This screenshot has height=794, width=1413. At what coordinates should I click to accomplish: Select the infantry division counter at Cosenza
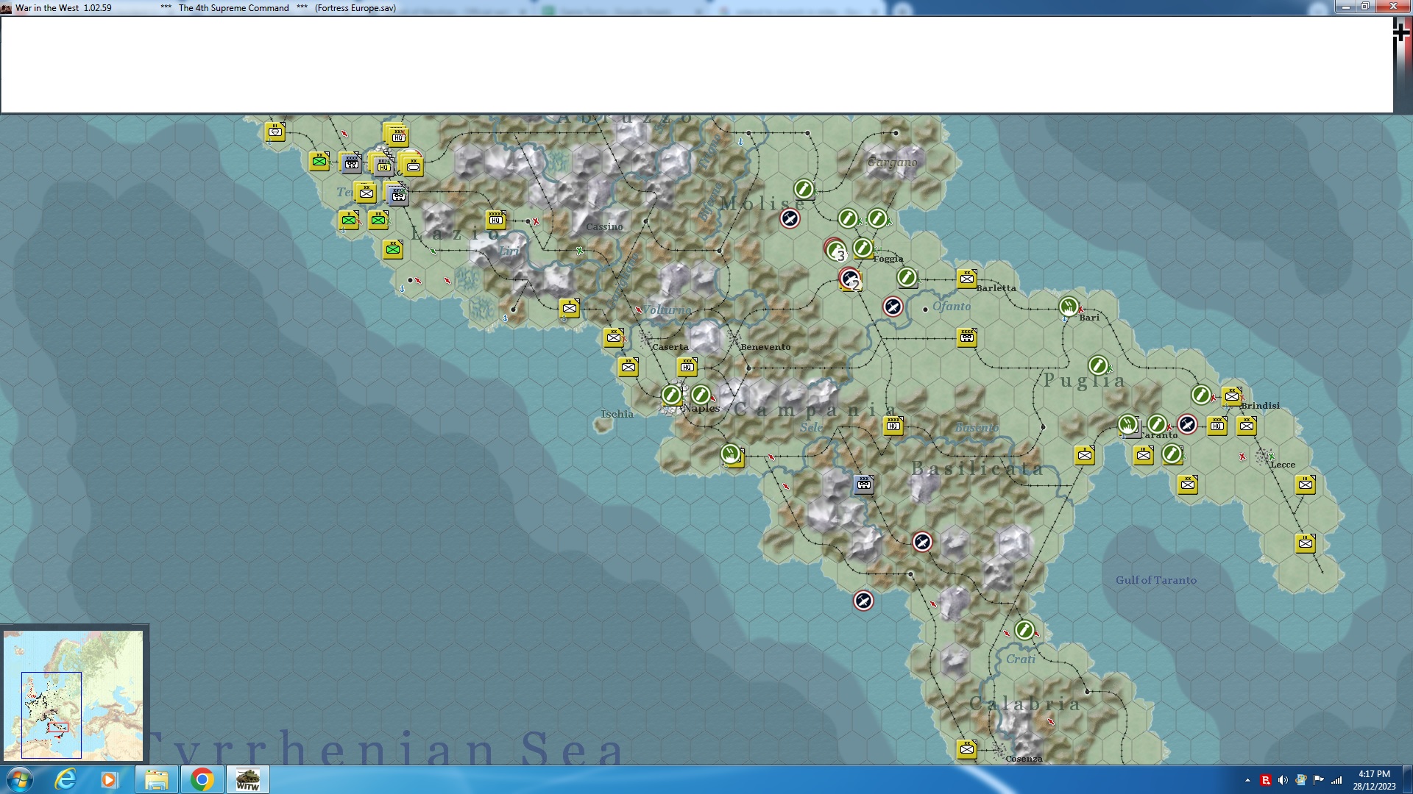(x=966, y=748)
